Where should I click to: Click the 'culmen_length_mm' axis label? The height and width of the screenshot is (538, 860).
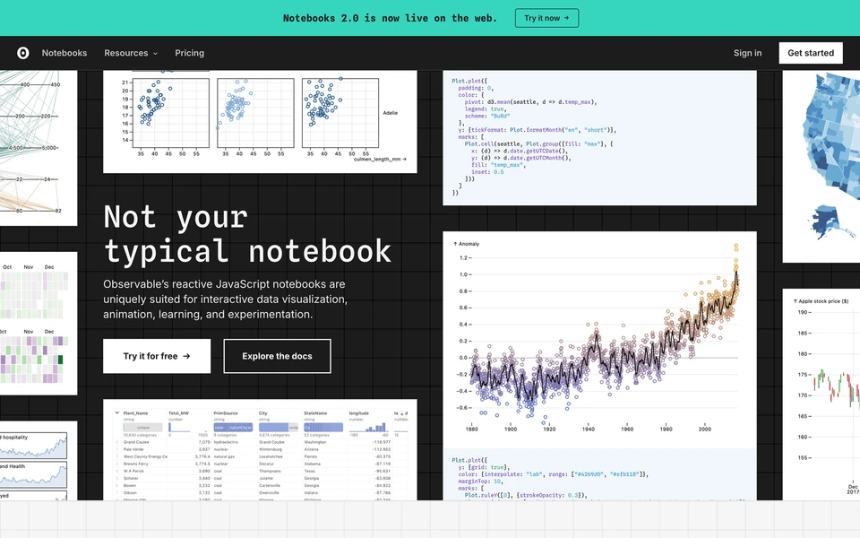pyautogui.click(x=380, y=160)
